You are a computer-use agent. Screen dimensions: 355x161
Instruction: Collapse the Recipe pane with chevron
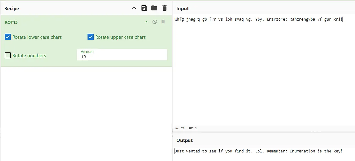tap(134, 8)
